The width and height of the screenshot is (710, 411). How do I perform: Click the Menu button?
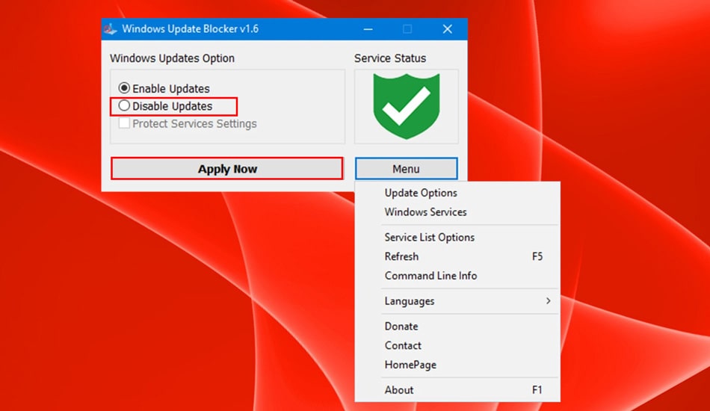click(406, 169)
